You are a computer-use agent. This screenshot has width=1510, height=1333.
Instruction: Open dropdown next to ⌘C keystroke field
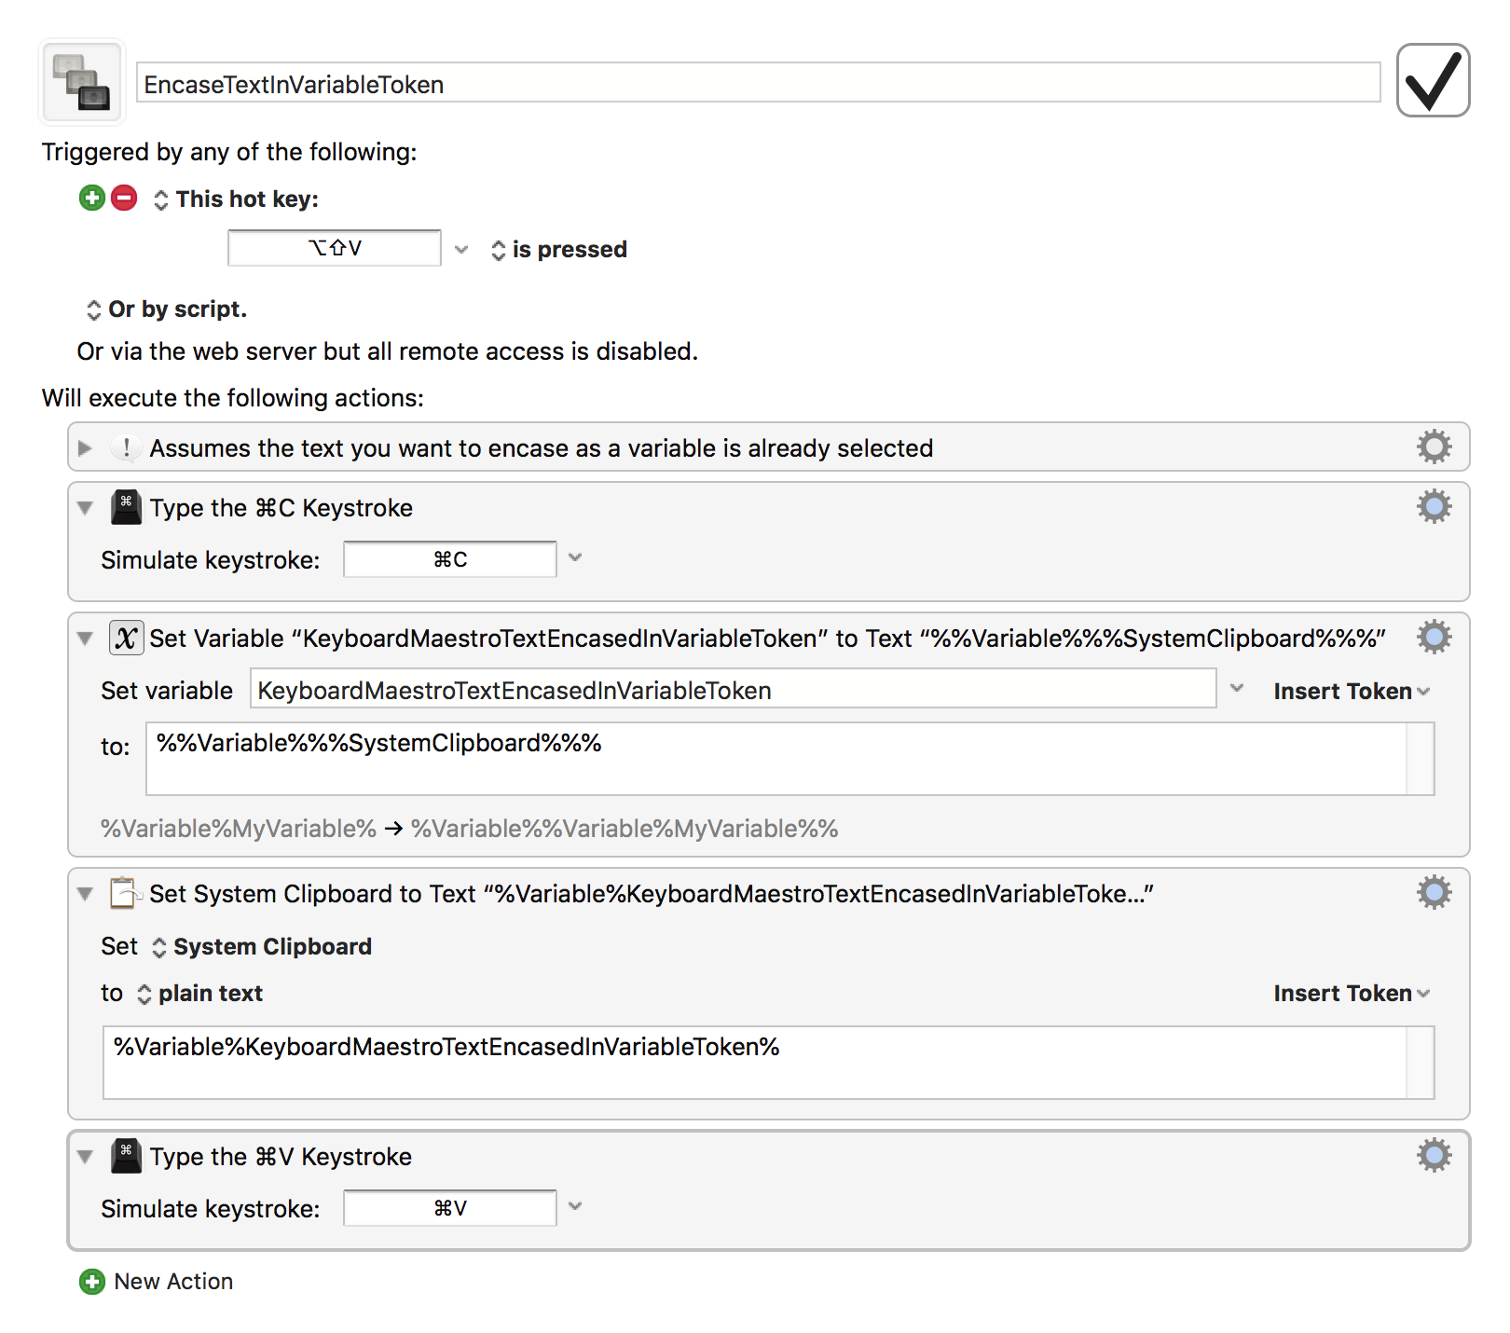tap(575, 557)
